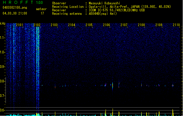Click the 2101 time axis label

tap(19, 25)
